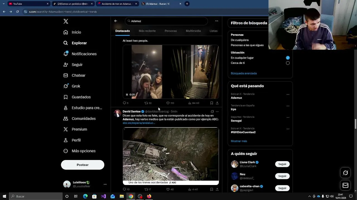The image size is (357, 200).
Task: Select the Destacado tab
Action: click(x=122, y=31)
